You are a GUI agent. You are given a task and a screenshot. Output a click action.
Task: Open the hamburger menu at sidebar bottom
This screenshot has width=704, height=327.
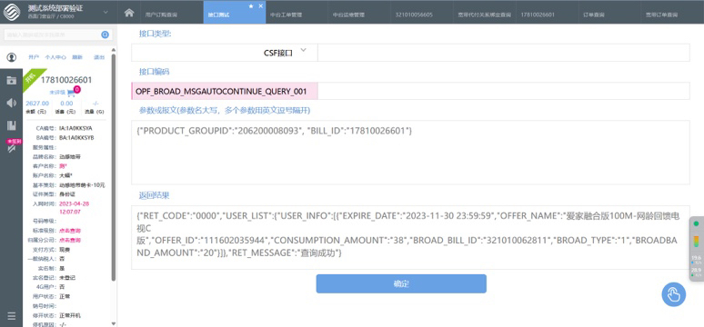12,316
